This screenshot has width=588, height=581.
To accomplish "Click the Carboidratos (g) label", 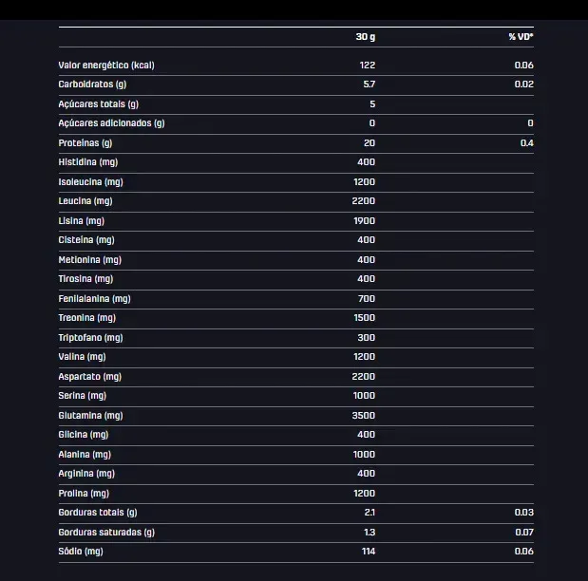I will click(92, 84).
